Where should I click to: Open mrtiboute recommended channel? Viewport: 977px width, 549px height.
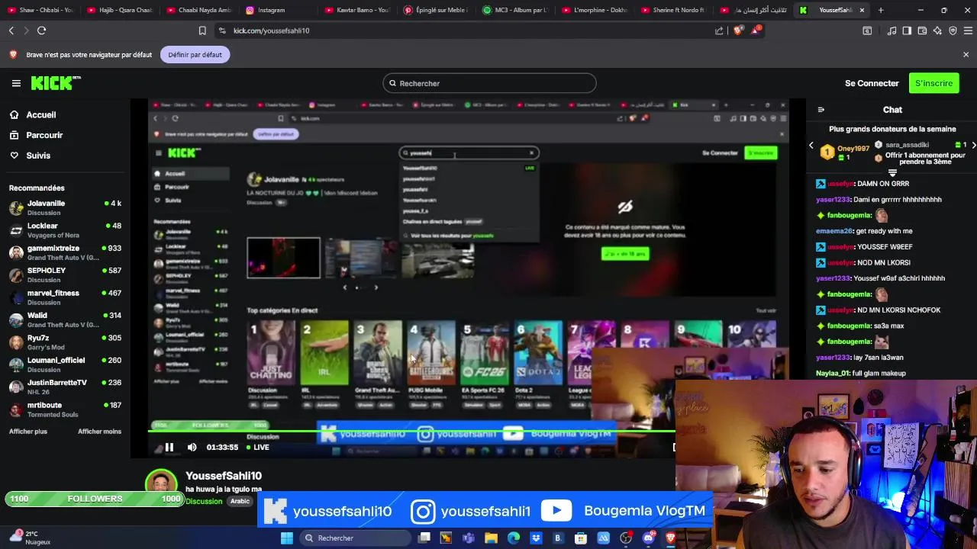[x=65, y=409]
